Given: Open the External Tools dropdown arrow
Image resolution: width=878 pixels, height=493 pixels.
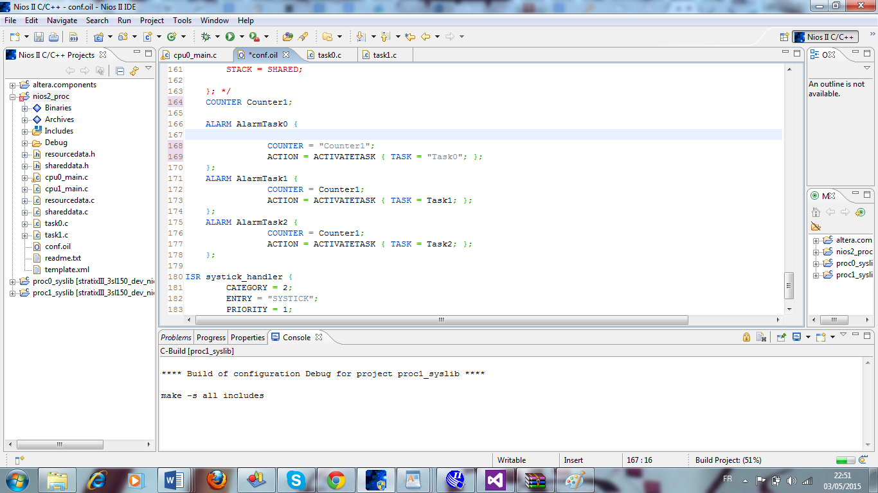Looking at the screenshot, I should click(x=266, y=37).
